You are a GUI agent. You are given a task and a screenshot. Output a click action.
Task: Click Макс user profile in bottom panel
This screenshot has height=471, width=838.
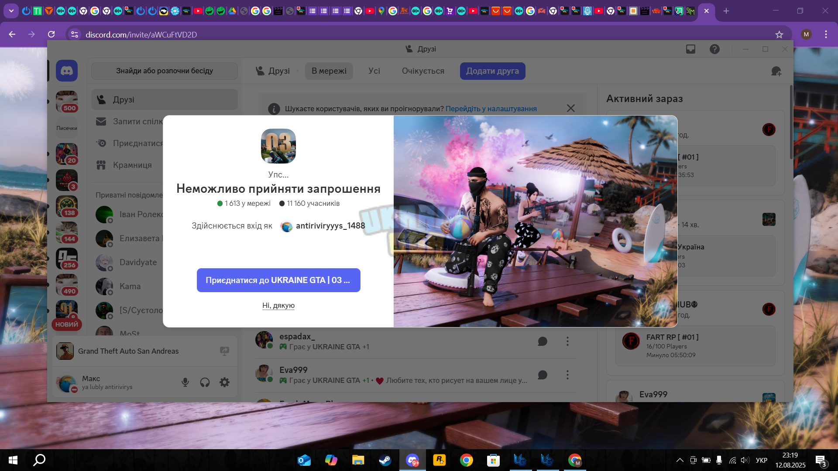pos(107,382)
